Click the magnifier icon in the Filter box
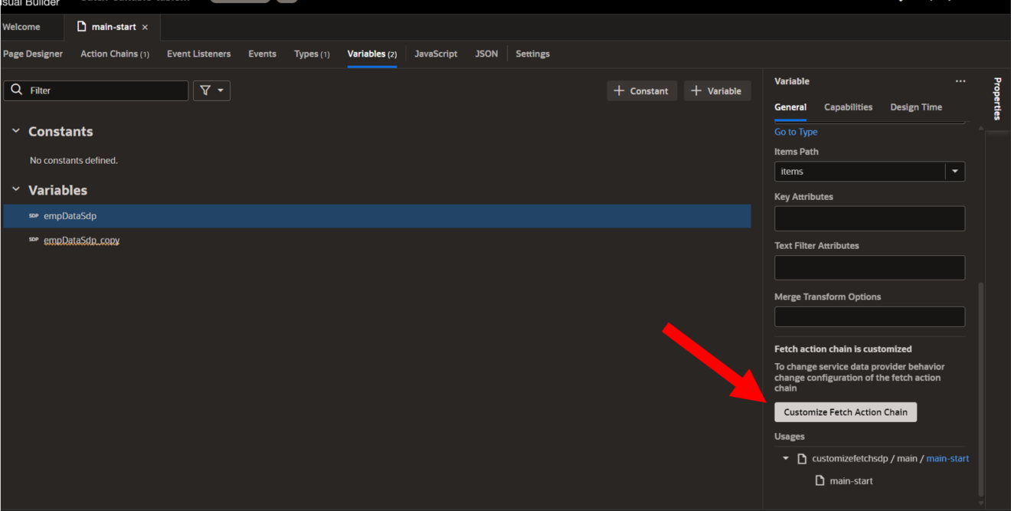The height and width of the screenshot is (511, 1011). [16, 90]
